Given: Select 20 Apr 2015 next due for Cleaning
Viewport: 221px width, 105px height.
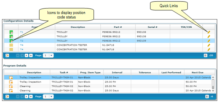Looking at the screenshot, I should [198, 90].
